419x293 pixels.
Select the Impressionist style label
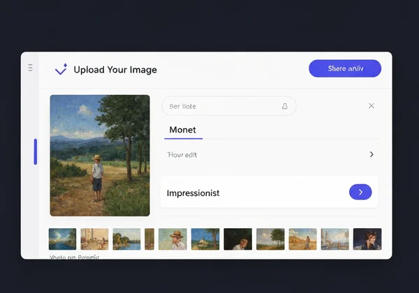click(193, 193)
